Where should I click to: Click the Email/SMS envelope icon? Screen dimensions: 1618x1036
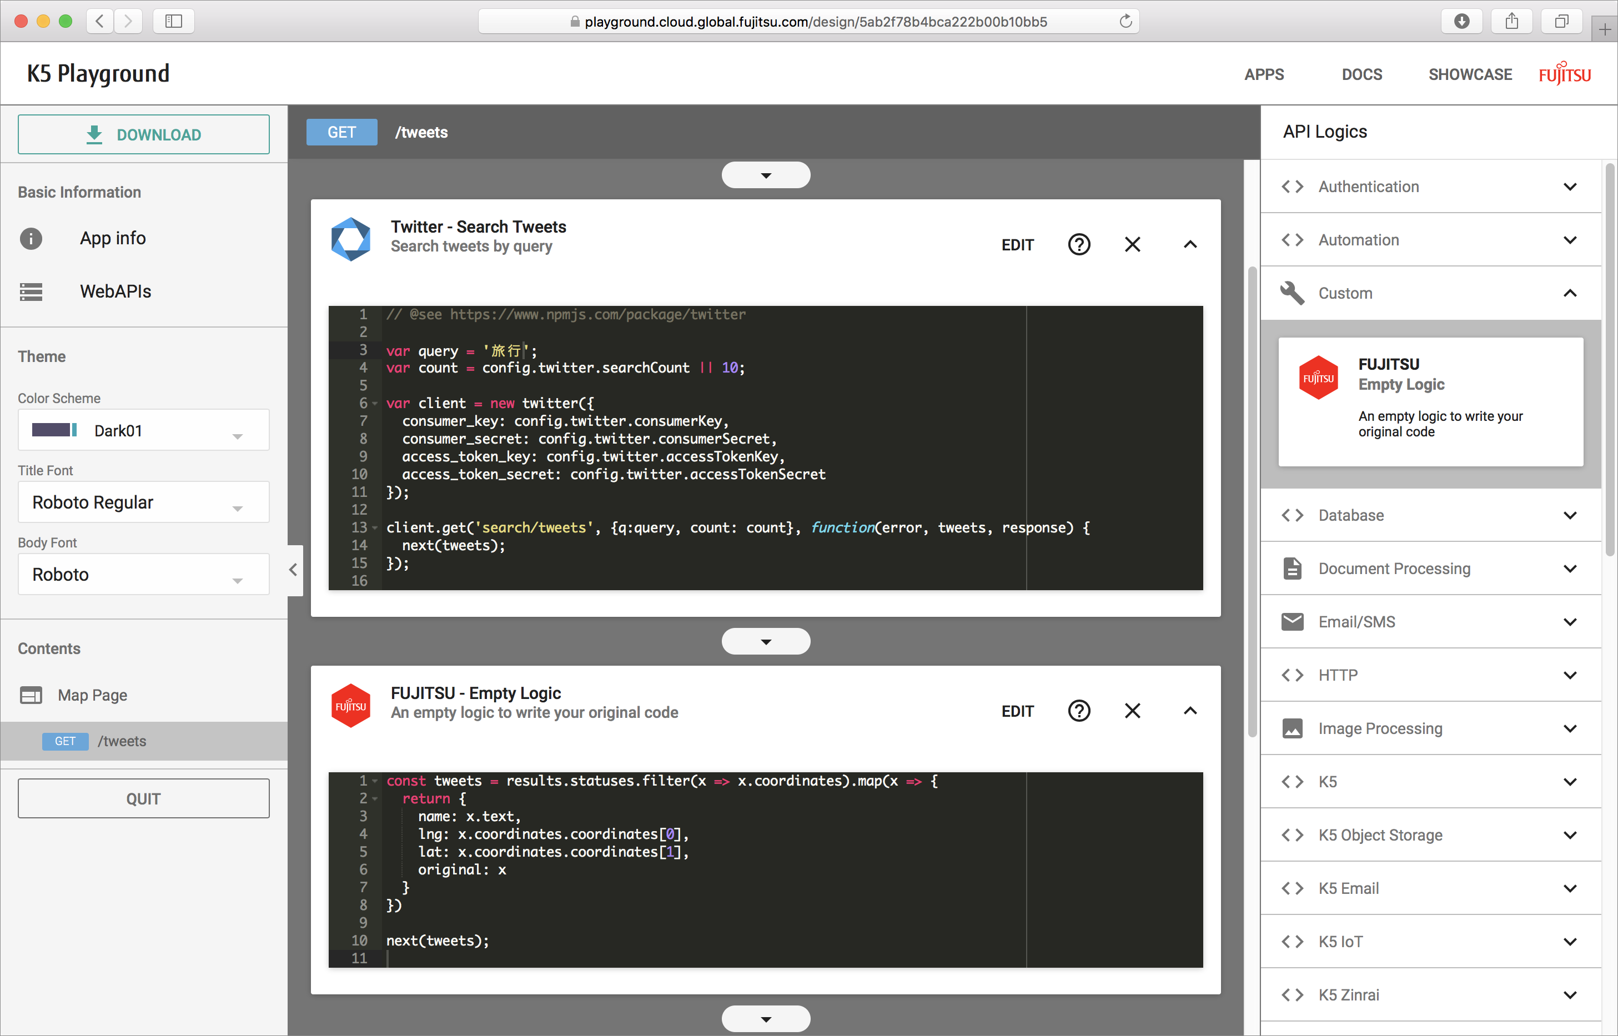1292,622
